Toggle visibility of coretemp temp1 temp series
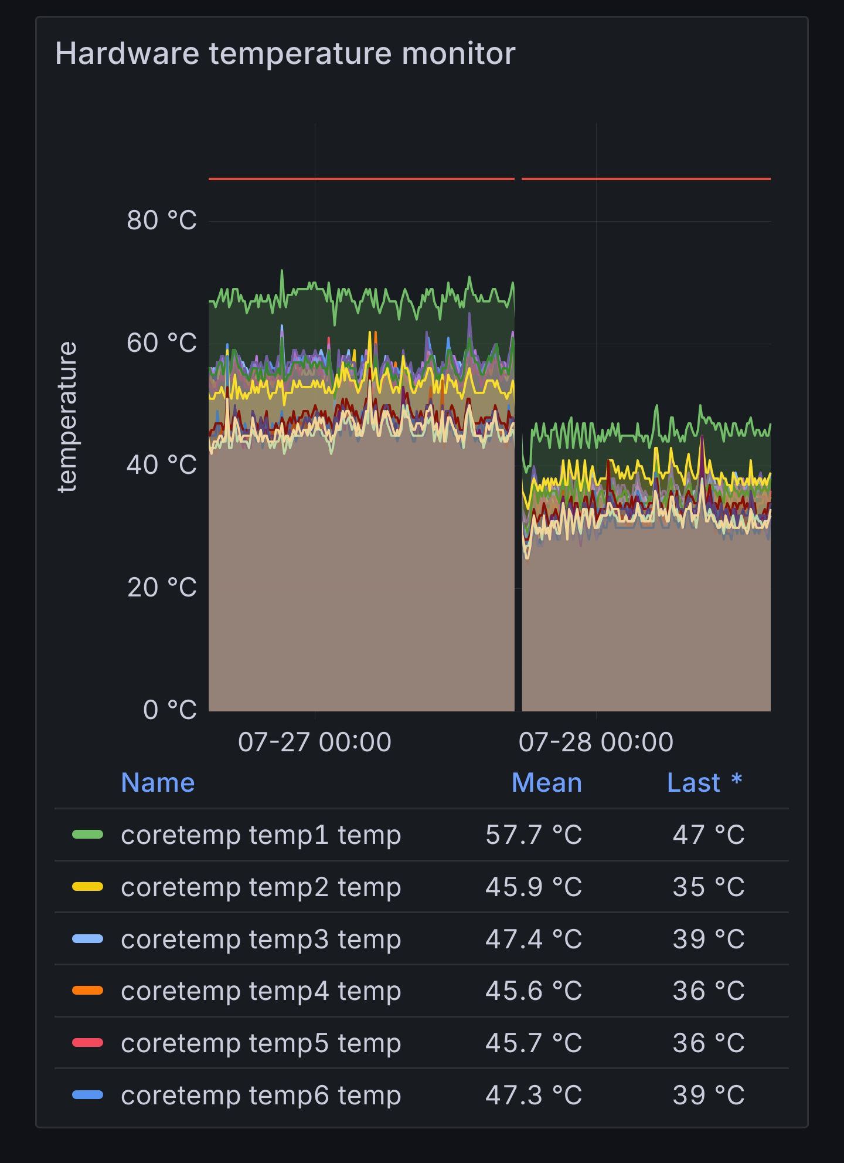The height and width of the screenshot is (1163, 844). [261, 835]
